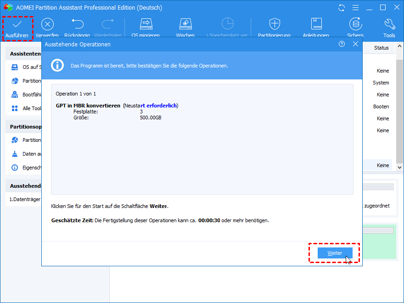This screenshot has width=404, height=303.
Task: Click the refresh icon in title bar
Action: tap(342, 8)
